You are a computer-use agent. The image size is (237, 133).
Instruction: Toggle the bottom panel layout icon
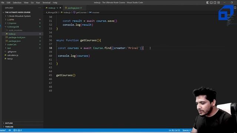(211, 3)
